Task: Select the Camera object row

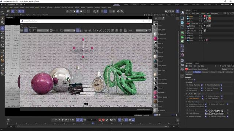Action: point(192,28)
